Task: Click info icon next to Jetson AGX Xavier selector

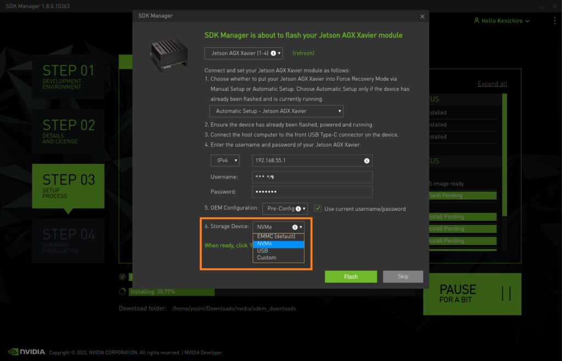Action: [x=273, y=53]
